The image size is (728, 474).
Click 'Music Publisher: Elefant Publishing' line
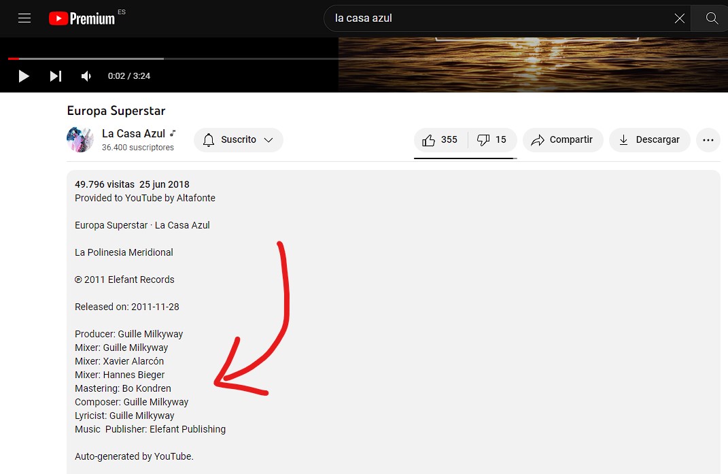click(x=150, y=429)
